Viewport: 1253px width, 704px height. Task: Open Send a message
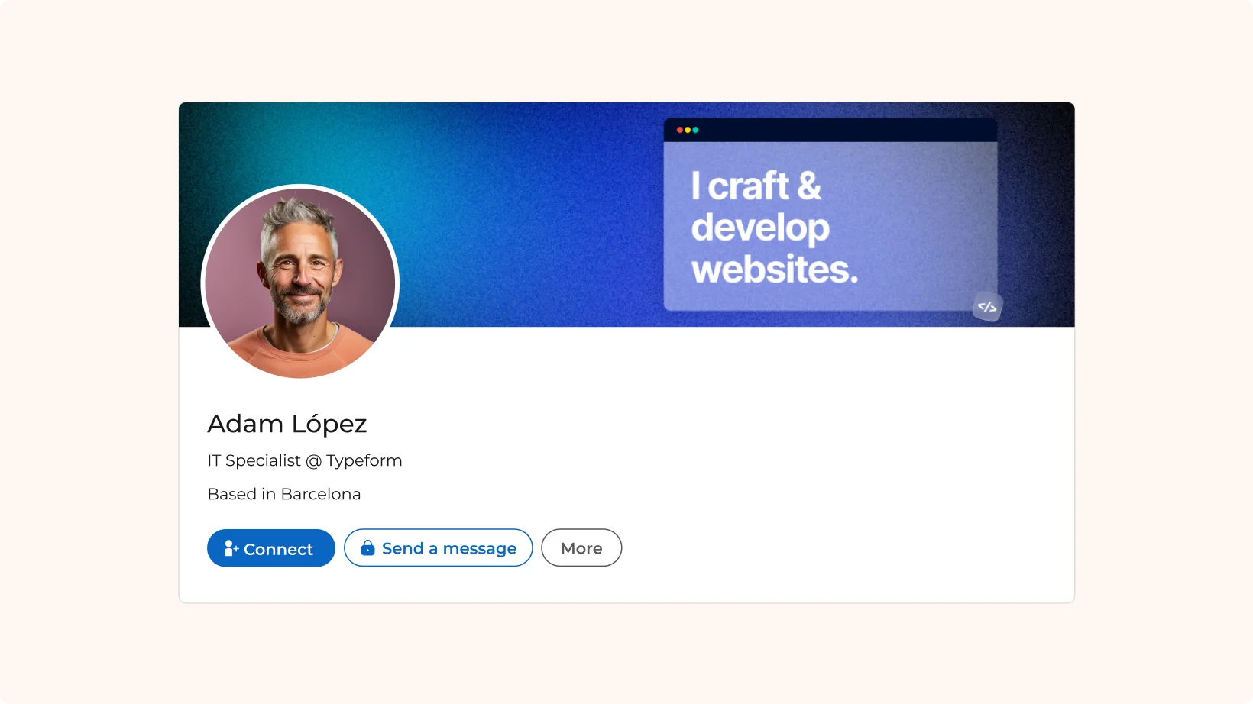pyautogui.click(x=438, y=548)
